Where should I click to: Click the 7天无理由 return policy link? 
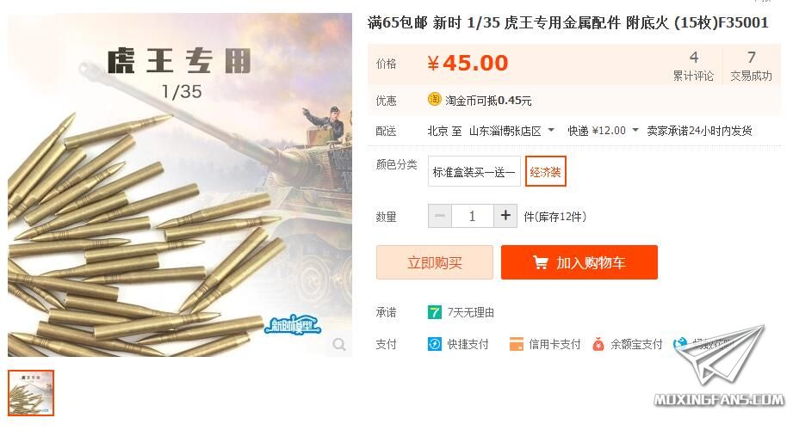pos(470,312)
